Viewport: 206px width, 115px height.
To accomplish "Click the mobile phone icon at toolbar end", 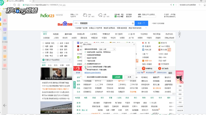I will (205, 5).
